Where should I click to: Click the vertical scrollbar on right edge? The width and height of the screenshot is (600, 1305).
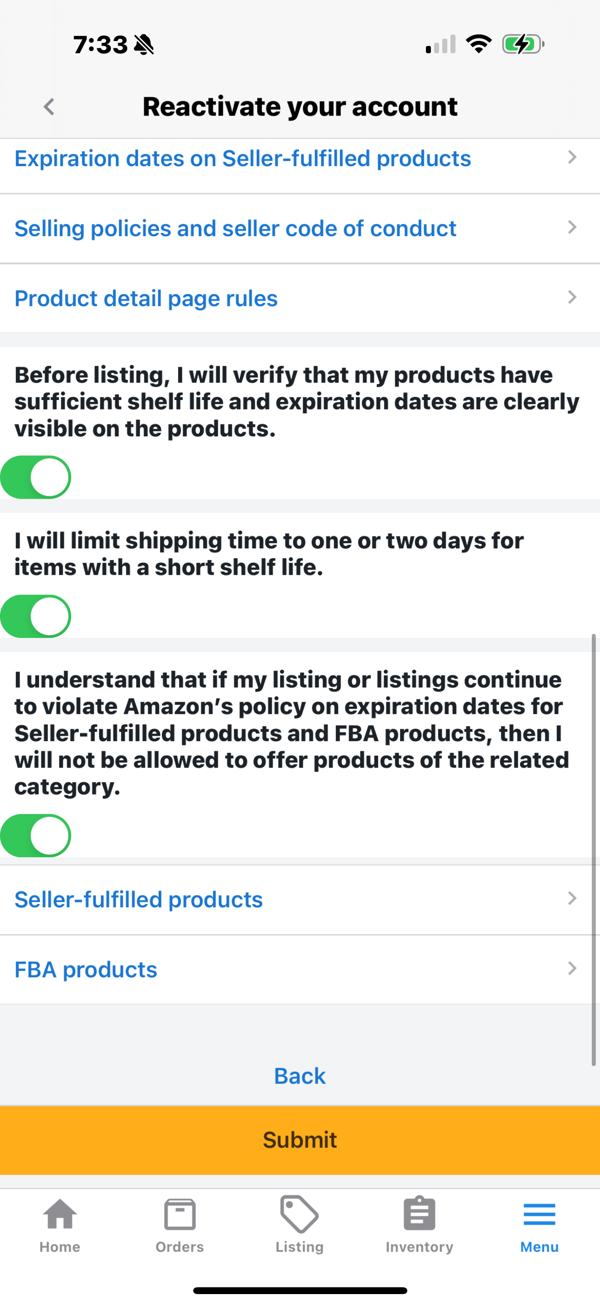tap(594, 850)
